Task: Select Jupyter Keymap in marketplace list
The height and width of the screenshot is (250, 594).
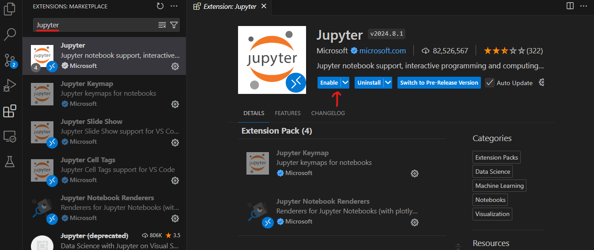Action: [104, 94]
